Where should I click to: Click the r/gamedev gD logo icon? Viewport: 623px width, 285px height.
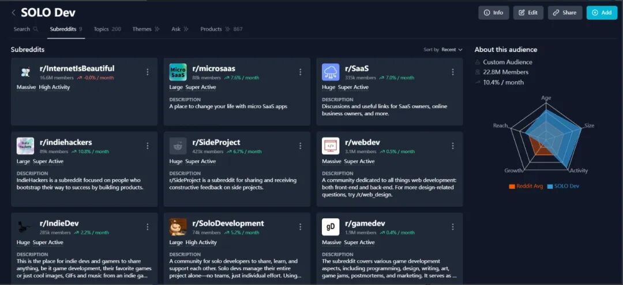[331, 227]
